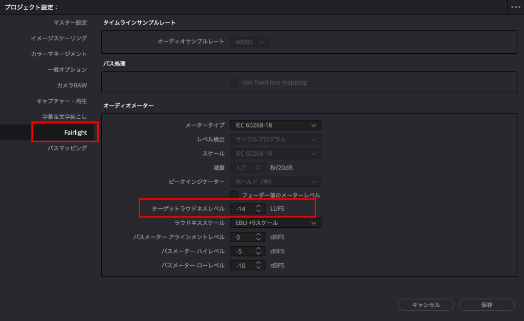
Task: Open the ラウドネススケール dropdown
Action: click(275, 222)
